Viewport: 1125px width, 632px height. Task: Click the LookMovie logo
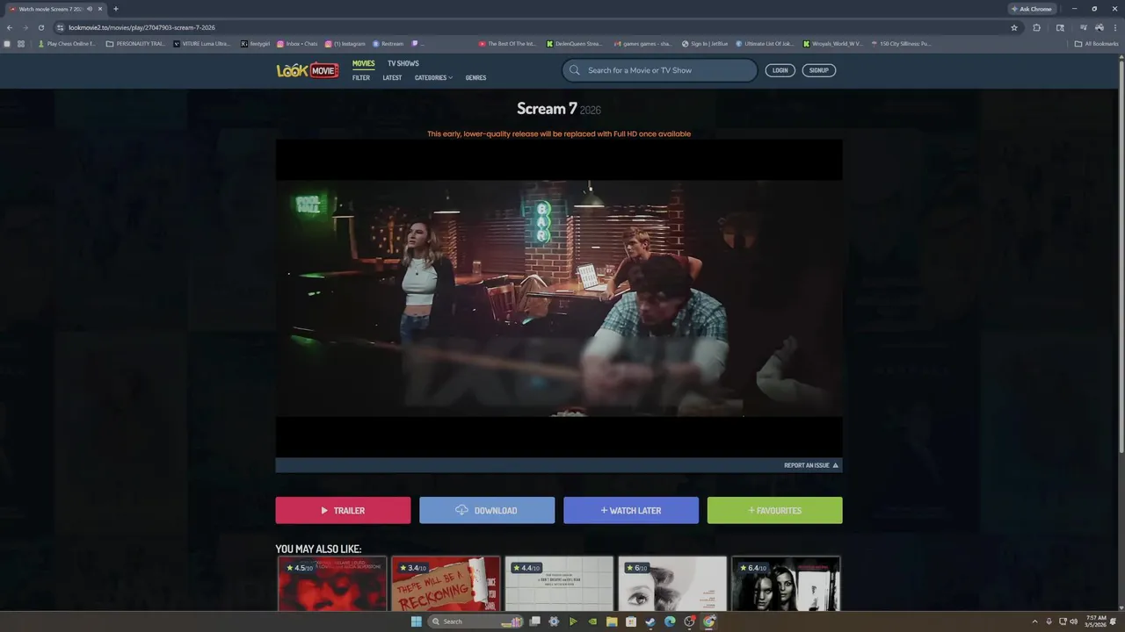(x=308, y=70)
